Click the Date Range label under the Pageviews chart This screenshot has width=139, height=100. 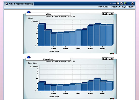tap(54, 96)
